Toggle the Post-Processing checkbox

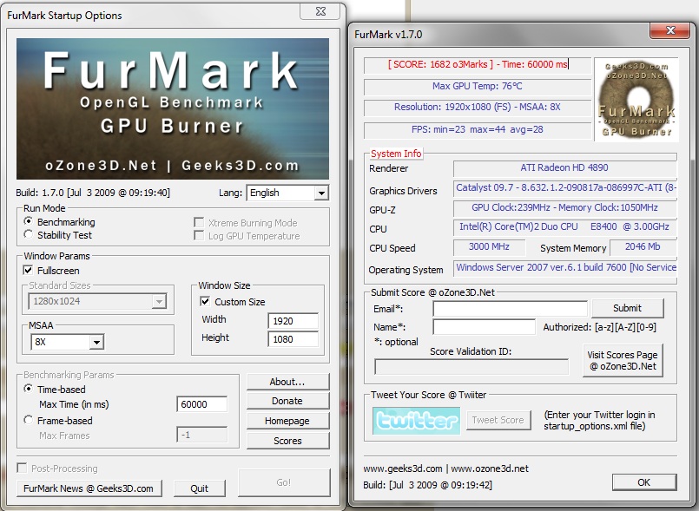pos(22,468)
